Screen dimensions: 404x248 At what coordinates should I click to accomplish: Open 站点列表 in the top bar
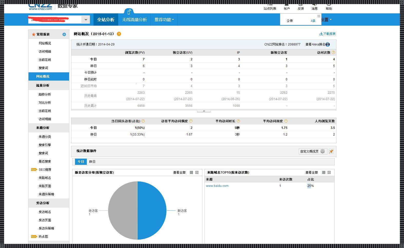pos(270,6)
